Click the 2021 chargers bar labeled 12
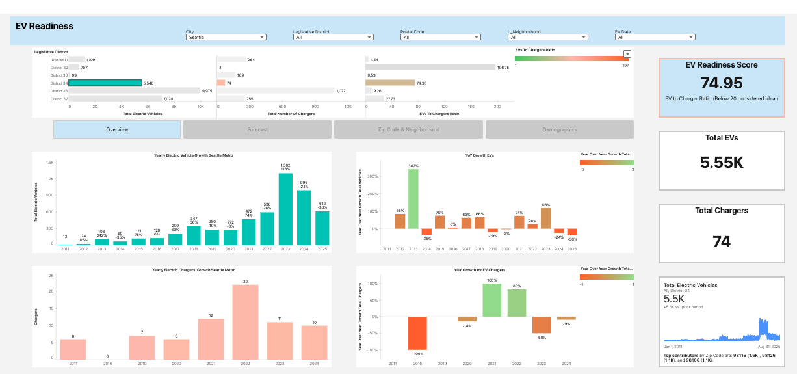Screen dimensions: 797x374 point(211,339)
